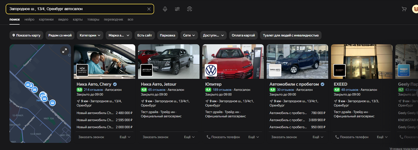Click verified badge next to Ника Авто, Chery

pos(115,84)
